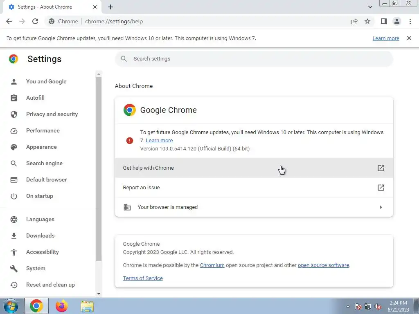Click the On startup power icon

[x=14, y=196]
